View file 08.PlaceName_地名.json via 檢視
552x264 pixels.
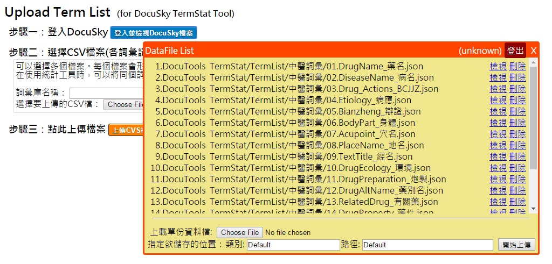(x=498, y=145)
